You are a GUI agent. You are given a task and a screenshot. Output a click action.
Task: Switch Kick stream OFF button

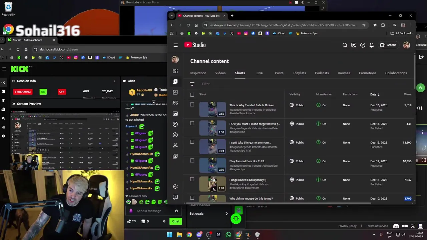click(62, 92)
